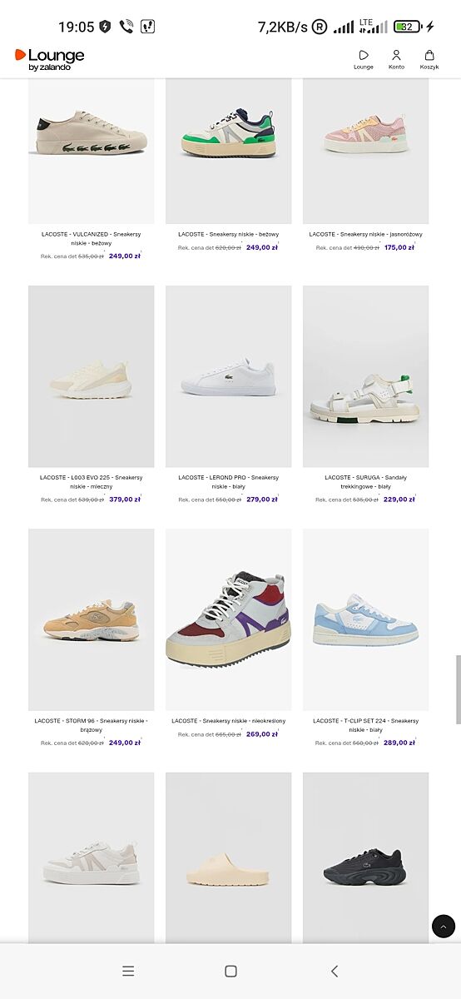Open the STORM 96 brown sneaker image
The image size is (461, 999).
click(x=92, y=619)
